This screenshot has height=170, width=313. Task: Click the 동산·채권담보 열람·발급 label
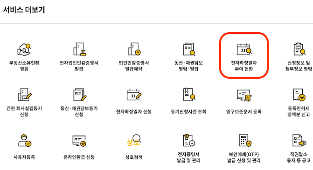(x=188, y=66)
